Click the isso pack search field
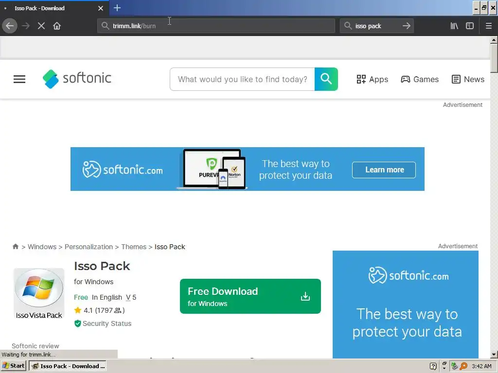The image size is (498, 373). (377, 26)
